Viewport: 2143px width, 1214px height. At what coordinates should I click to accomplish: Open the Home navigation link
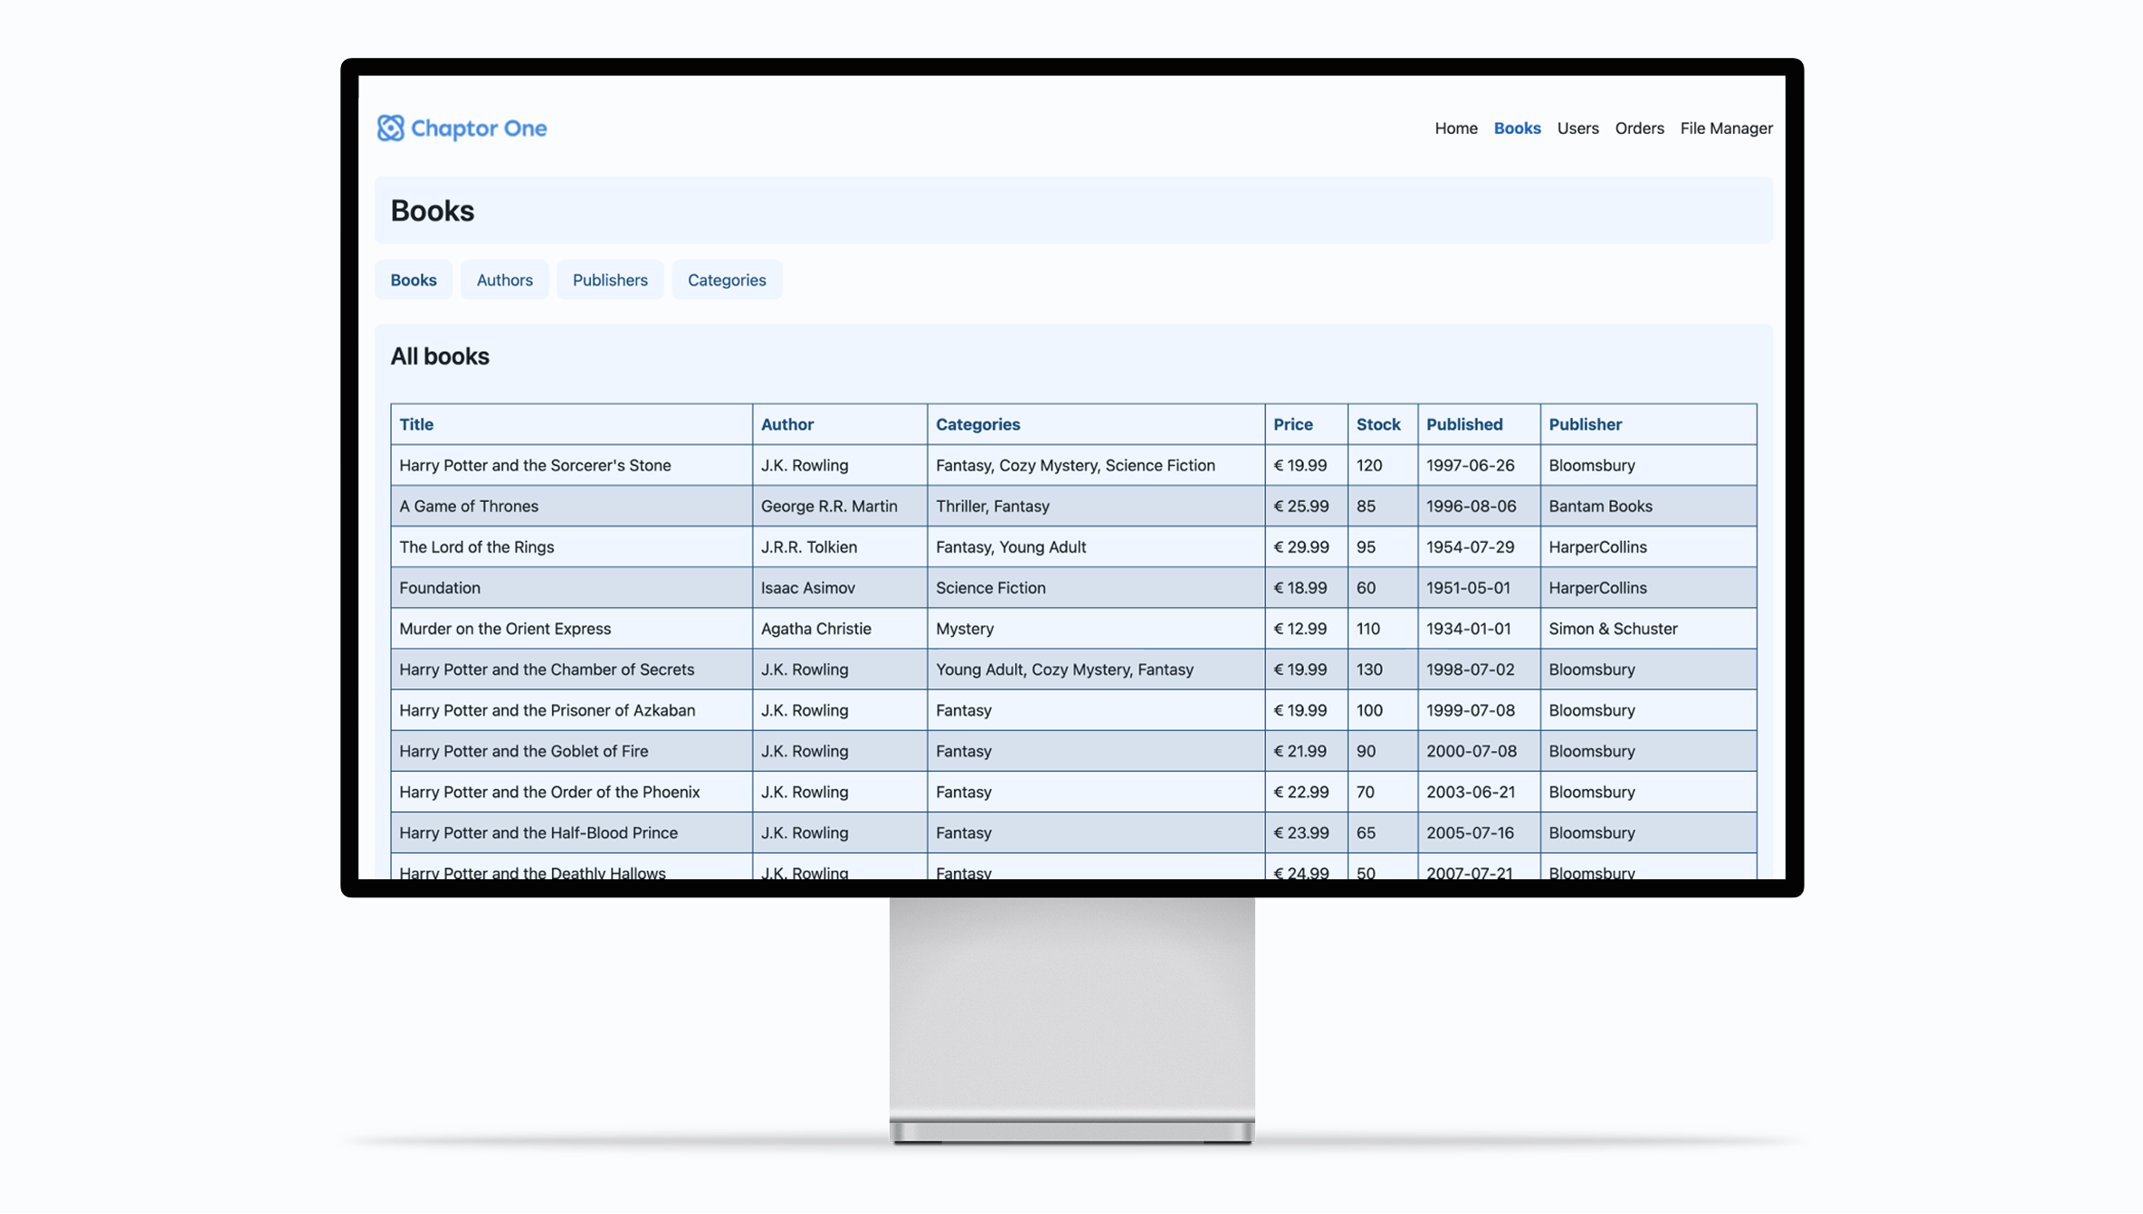(x=1455, y=128)
